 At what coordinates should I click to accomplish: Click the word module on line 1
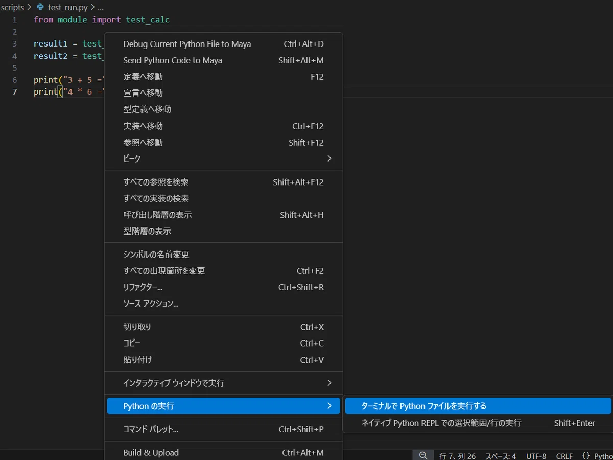(x=73, y=20)
